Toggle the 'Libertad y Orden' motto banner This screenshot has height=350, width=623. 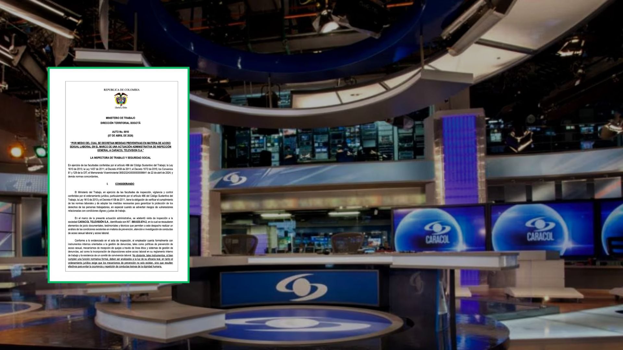(121, 108)
